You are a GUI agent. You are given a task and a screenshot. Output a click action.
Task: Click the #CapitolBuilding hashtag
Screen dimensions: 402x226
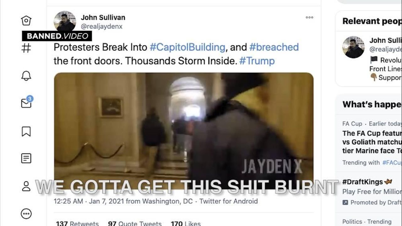pyautogui.click(x=187, y=47)
